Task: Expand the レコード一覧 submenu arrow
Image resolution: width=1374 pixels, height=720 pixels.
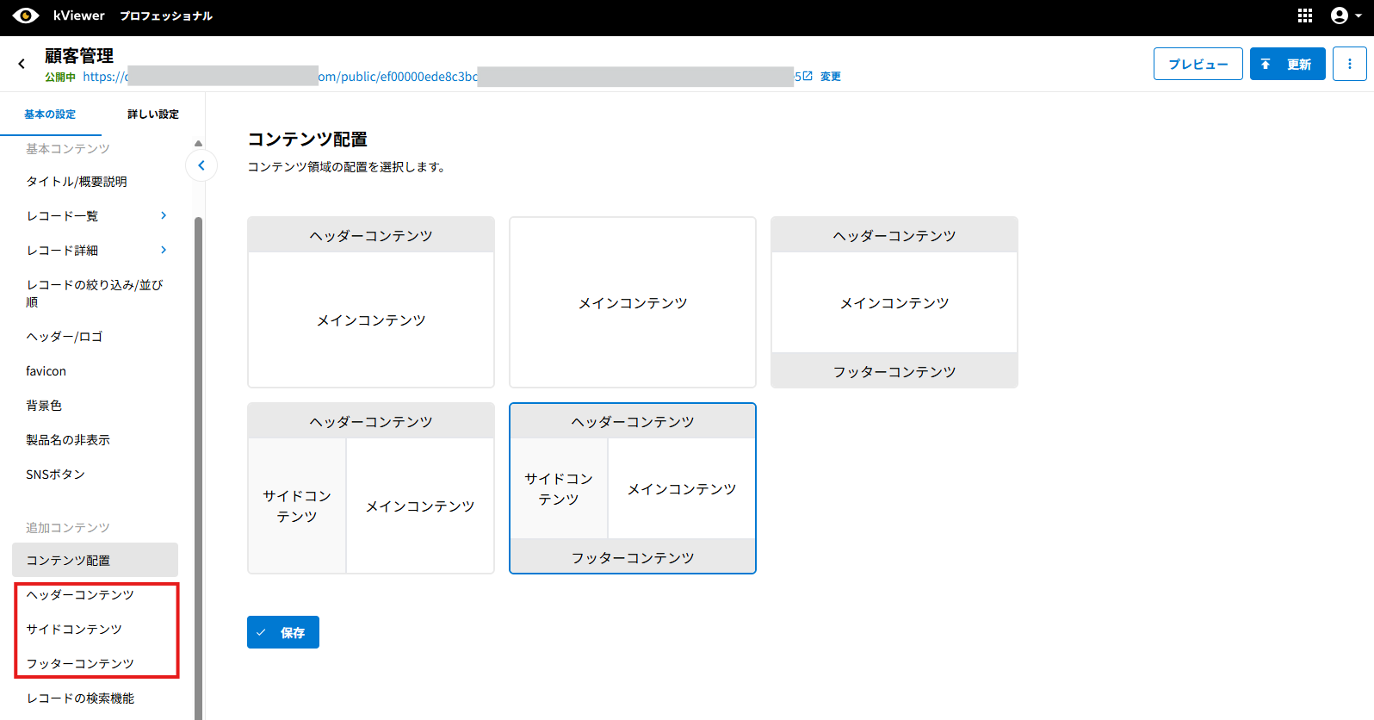Action: click(x=164, y=215)
